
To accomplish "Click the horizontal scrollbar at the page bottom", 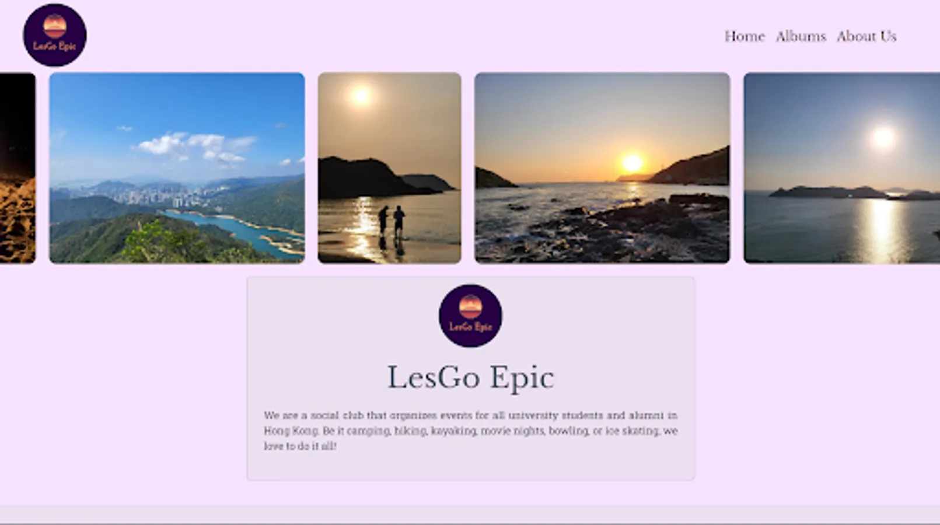I will (x=470, y=514).
